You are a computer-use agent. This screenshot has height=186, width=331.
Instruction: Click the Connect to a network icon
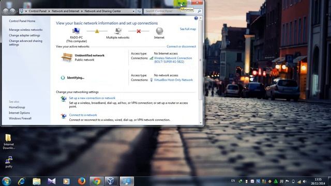coord(64,116)
